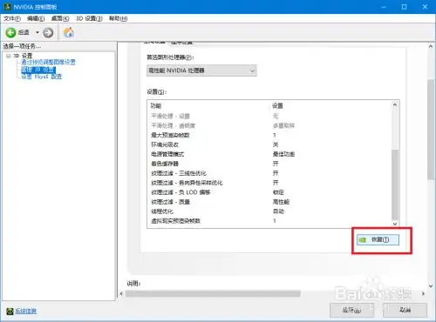This screenshot has height=322, width=436.
Task: Select the 纹理过滤 - 三线性优化 row
Action: point(269,173)
